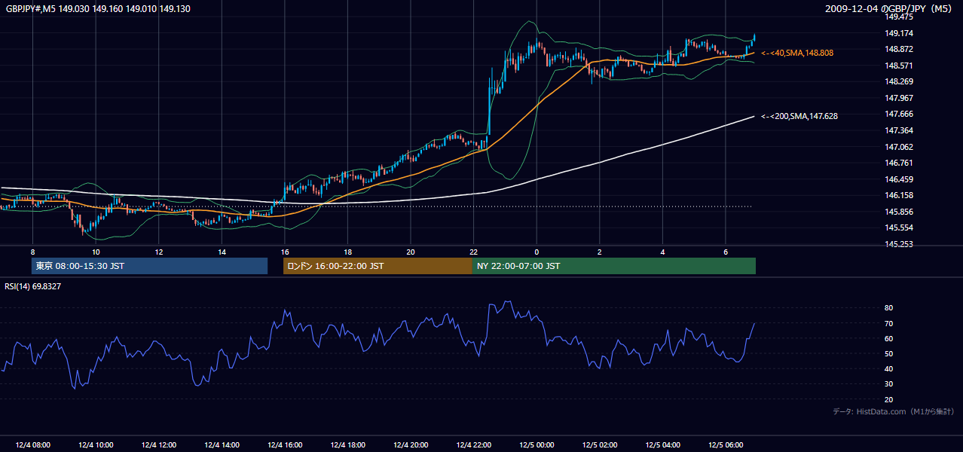This screenshot has width=963, height=452.
Task: Click the 12/5 00:00 time label
Action: (x=537, y=444)
